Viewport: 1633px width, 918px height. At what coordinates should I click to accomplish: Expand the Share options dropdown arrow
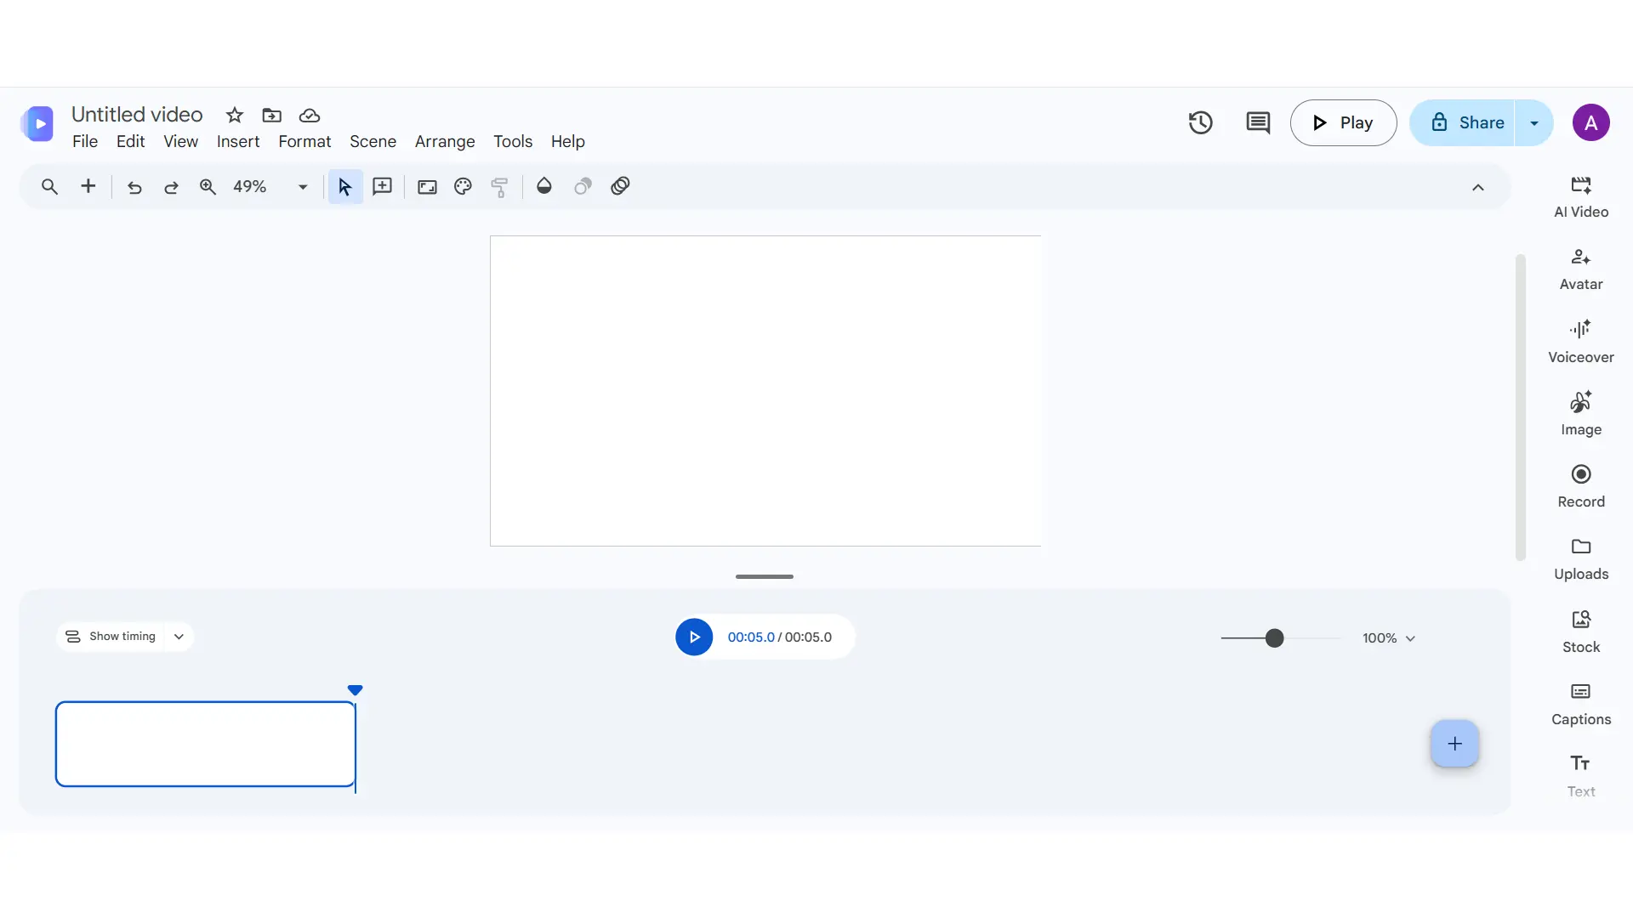tap(1534, 123)
